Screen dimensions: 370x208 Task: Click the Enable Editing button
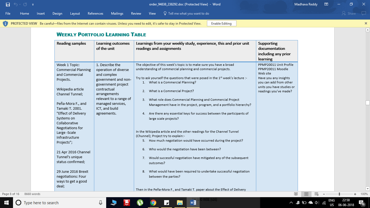(x=222, y=24)
